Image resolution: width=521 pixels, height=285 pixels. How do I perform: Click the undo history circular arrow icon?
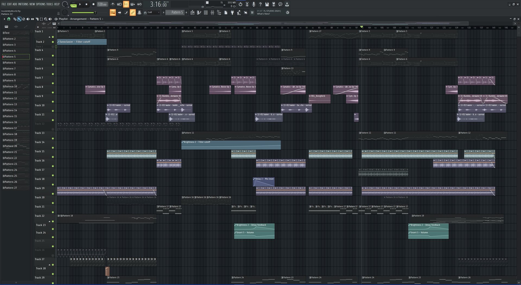pos(240,4)
